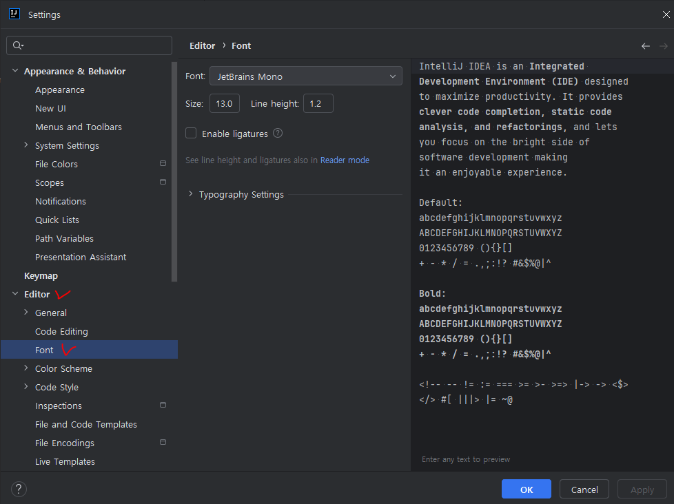Click the Cancel button

click(x=584, y=489)
